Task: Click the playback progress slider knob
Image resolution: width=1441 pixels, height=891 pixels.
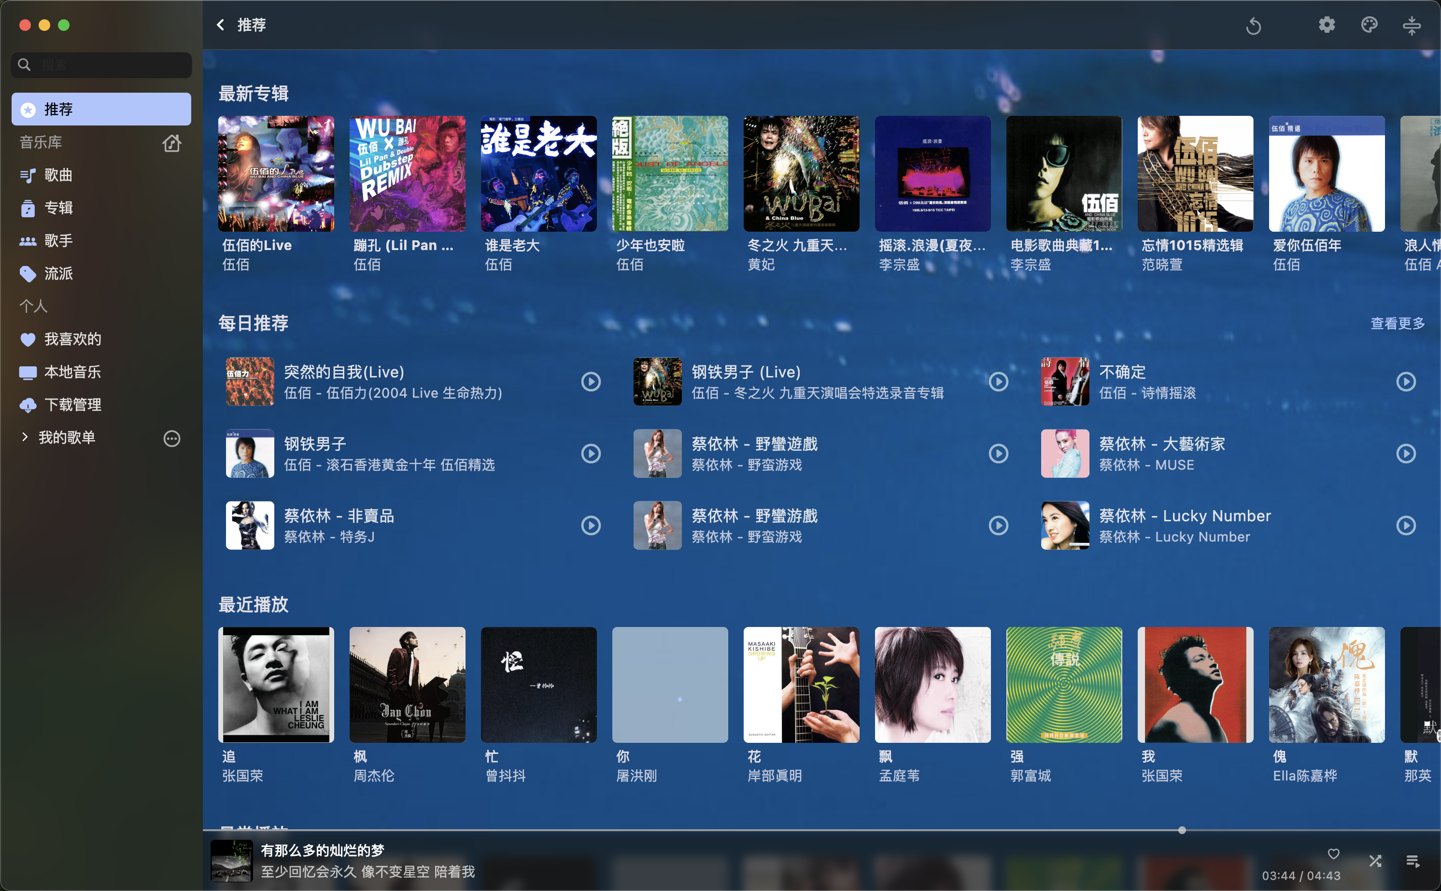Action: point(1182,830)
